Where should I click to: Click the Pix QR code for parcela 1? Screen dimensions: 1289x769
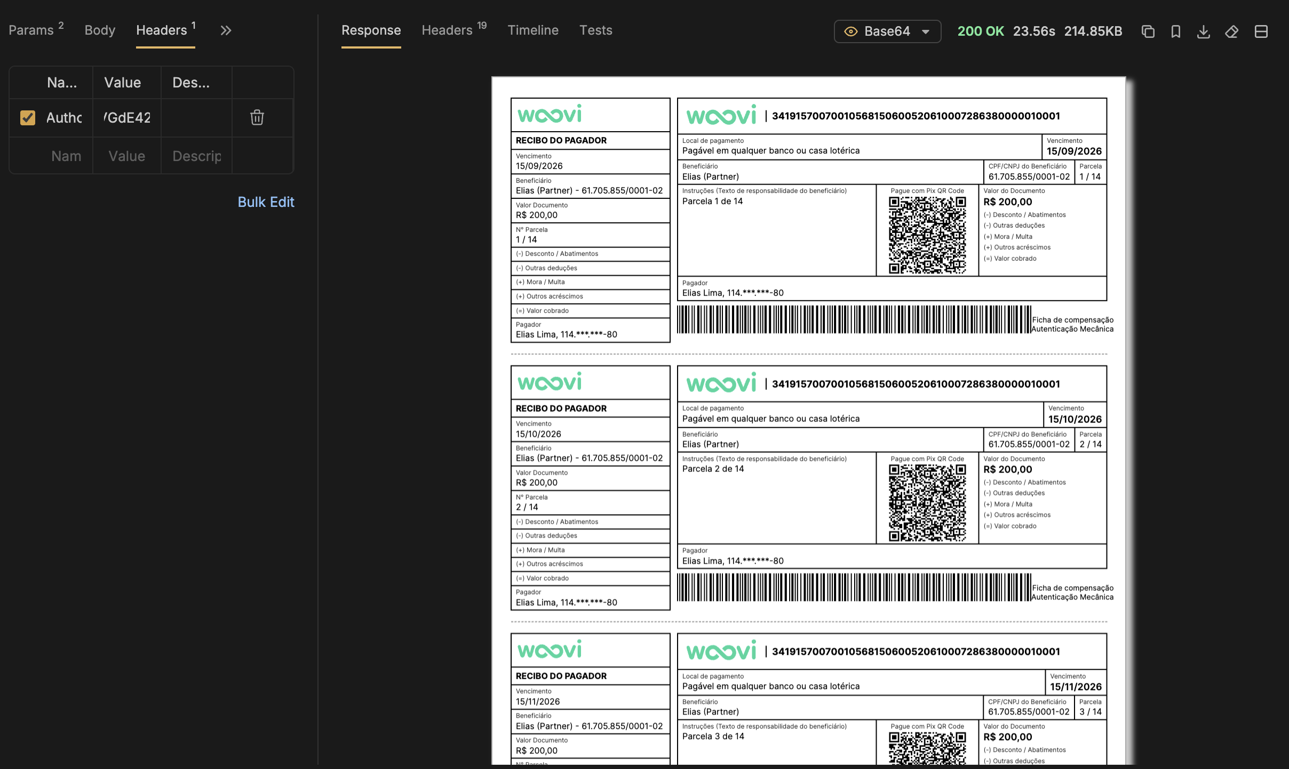pos(927,235)
